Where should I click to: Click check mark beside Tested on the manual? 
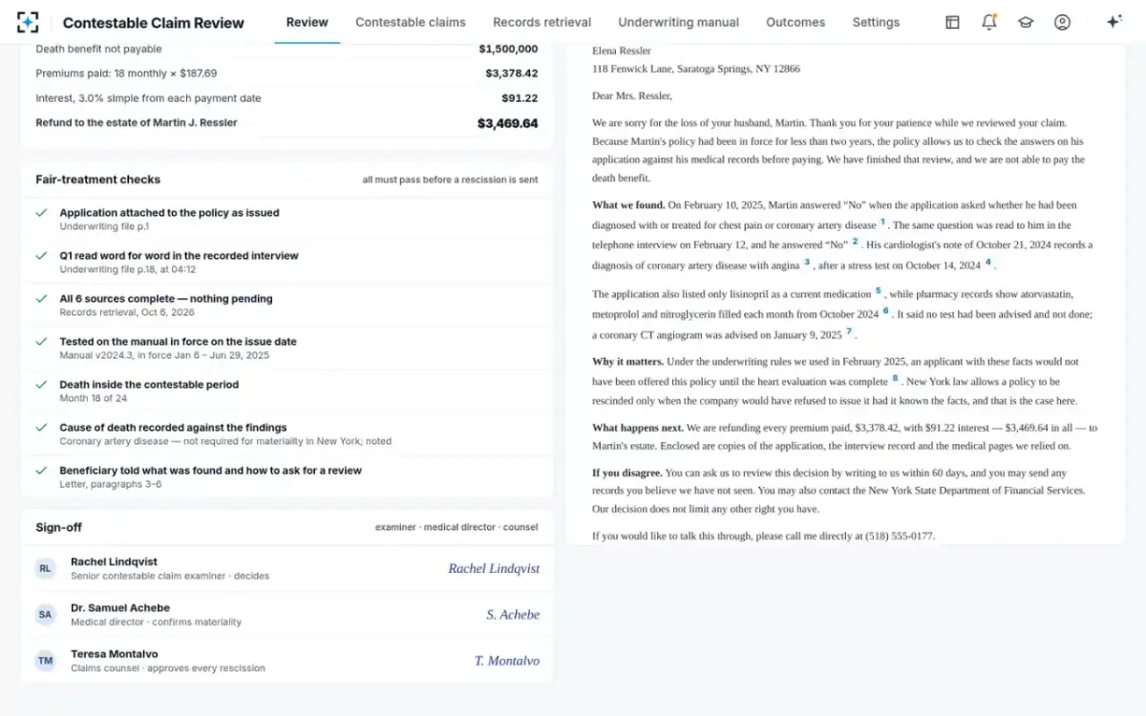pos(41,342)
